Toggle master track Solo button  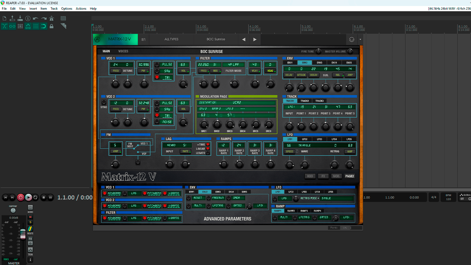30,222
